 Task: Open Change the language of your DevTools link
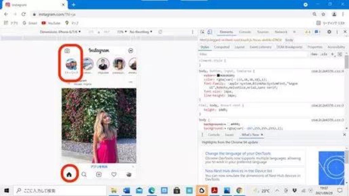pos(238,154)
